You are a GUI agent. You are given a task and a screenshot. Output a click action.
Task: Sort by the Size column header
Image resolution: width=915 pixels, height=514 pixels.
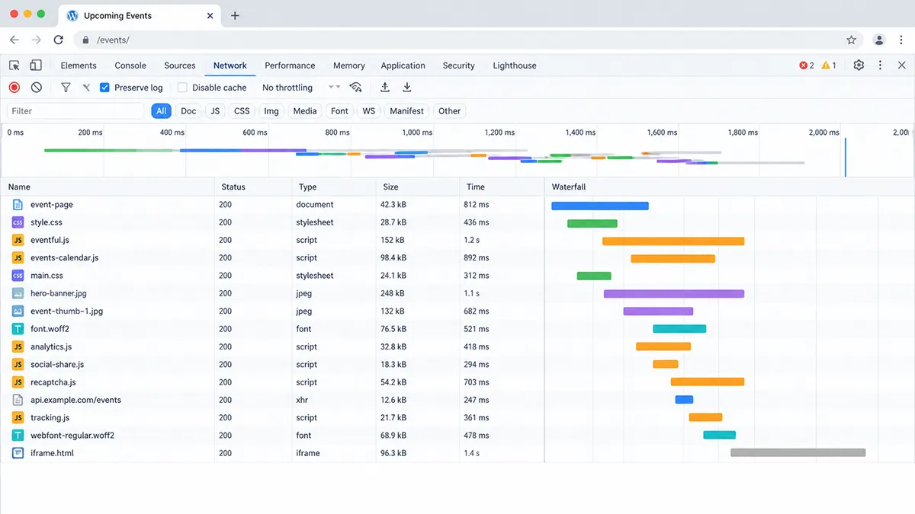tap(418, 187)
